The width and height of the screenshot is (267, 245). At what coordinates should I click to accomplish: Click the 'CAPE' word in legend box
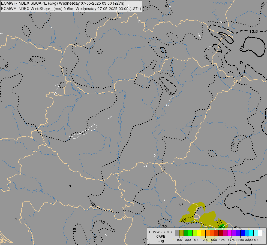point(161,237)
